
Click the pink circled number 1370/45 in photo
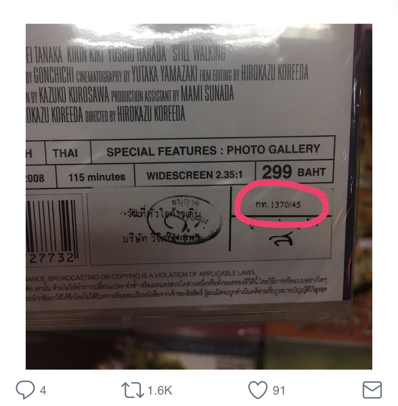(x=278, y=205)
